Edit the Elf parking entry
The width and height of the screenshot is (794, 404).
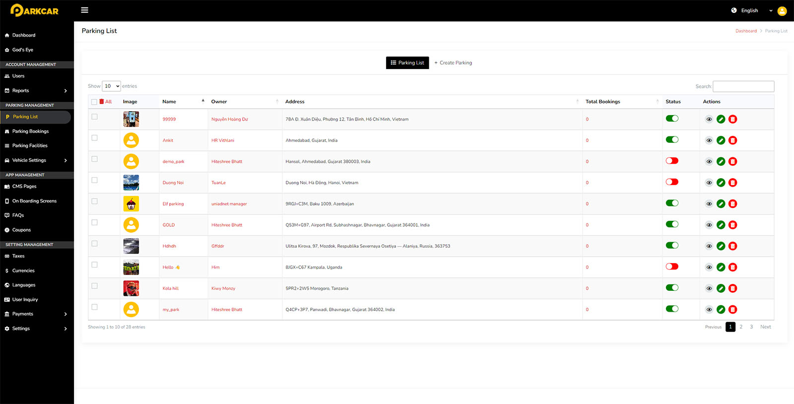coord(721,204)
